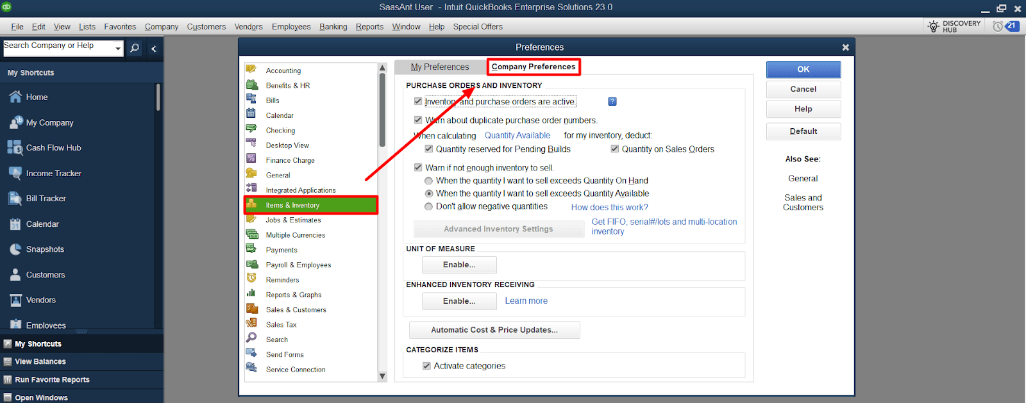
Task: Click the OK button
Action: click(803, 69)
